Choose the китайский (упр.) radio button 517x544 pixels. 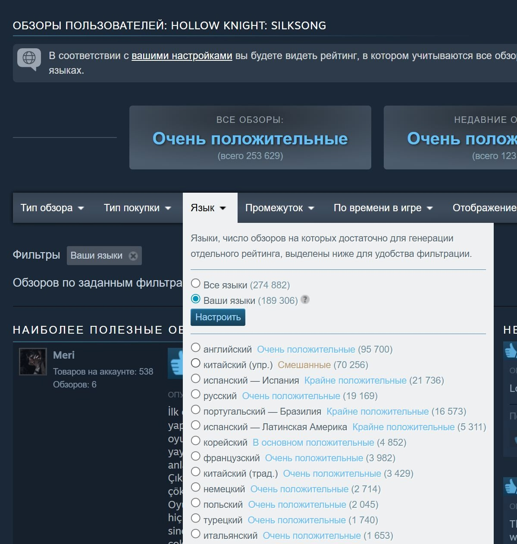pos(196,363)
